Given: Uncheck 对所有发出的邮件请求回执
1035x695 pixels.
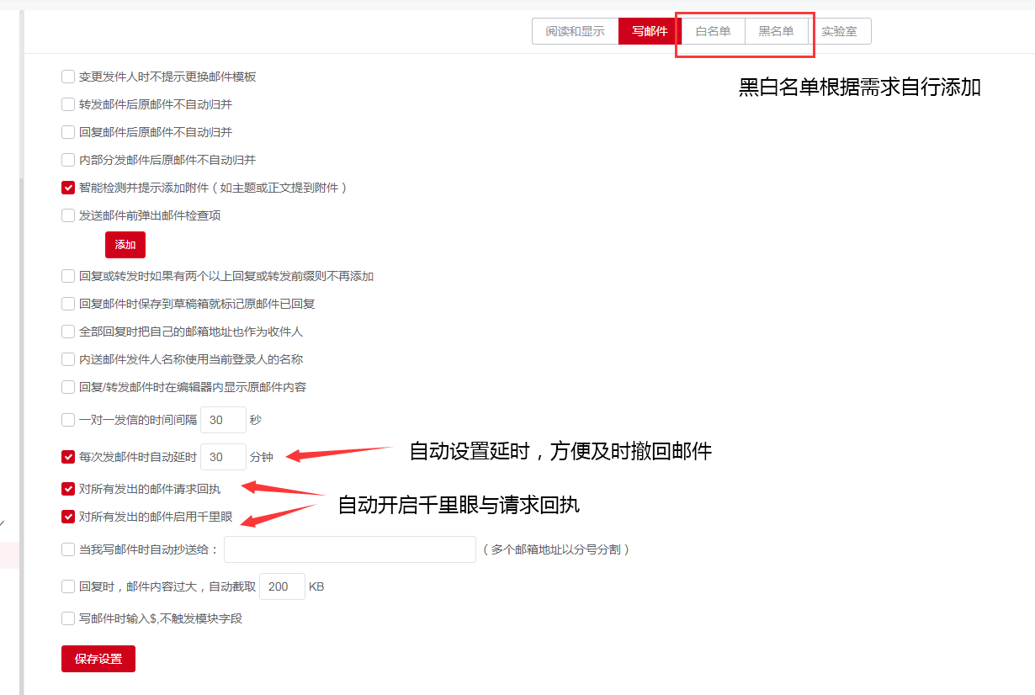Looking at the screenshot, I should [68, 489].
